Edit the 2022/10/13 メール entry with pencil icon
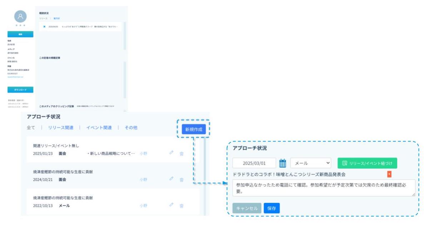Screen dimensions: 424x226 (x=171, y=205)
